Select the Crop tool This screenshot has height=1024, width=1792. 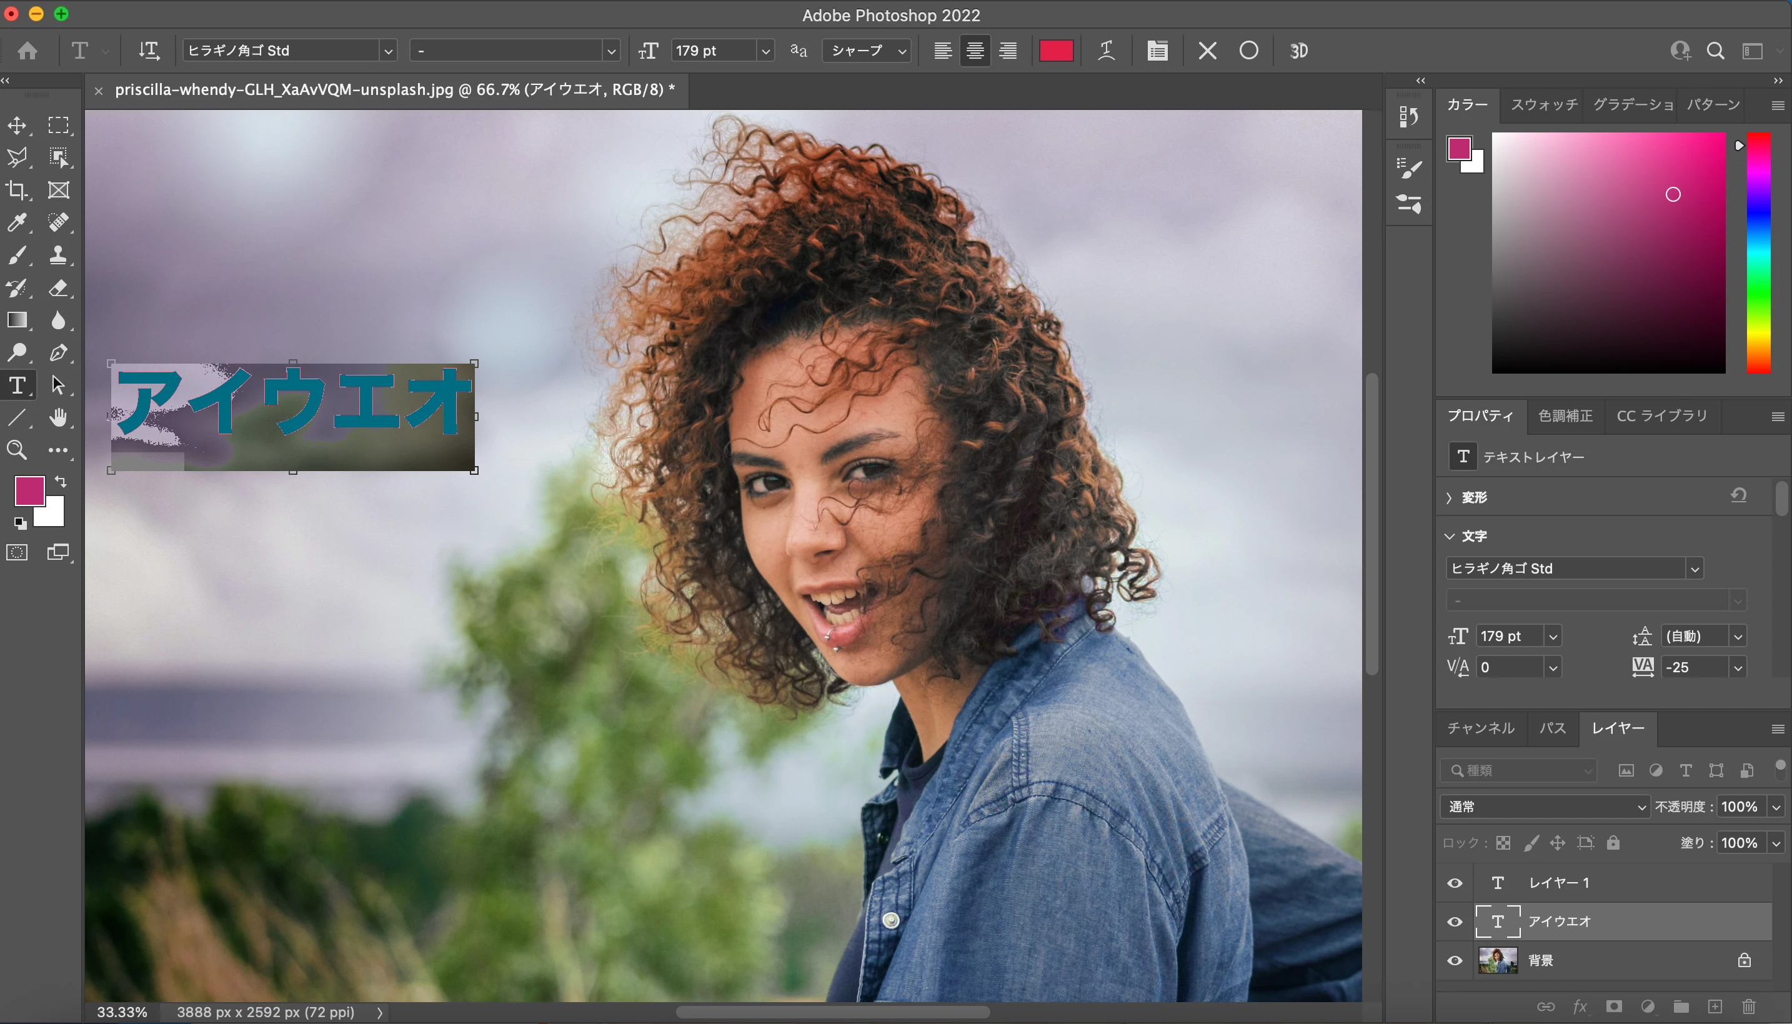click(17, 191)
